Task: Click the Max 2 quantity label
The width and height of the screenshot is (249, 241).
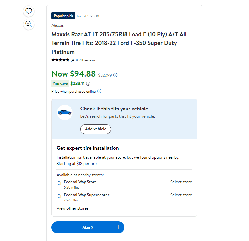Action: tap(88, 228)
